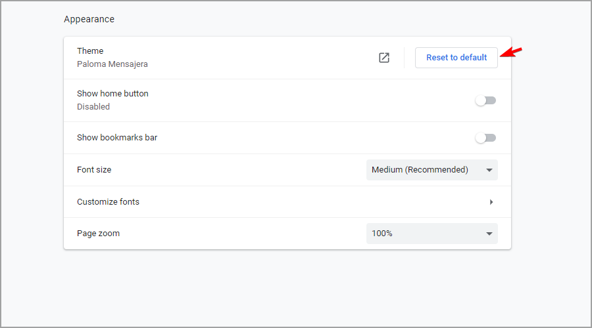The height and width of the screenshot is (328, 592).
Task: Open the Page zoom dropdown
Action: pyautogui.click(x=432, y=234)
